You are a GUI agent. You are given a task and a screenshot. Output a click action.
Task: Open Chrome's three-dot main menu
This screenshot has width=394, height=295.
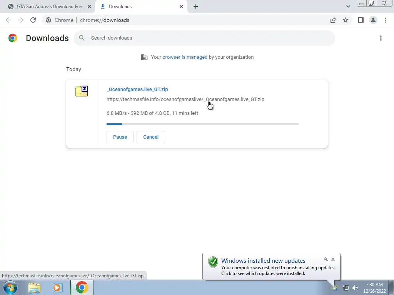(x=386, y=20)
